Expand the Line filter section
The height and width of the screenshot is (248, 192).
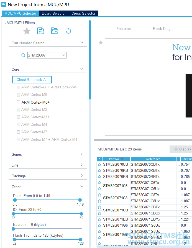tap(82, 165)
